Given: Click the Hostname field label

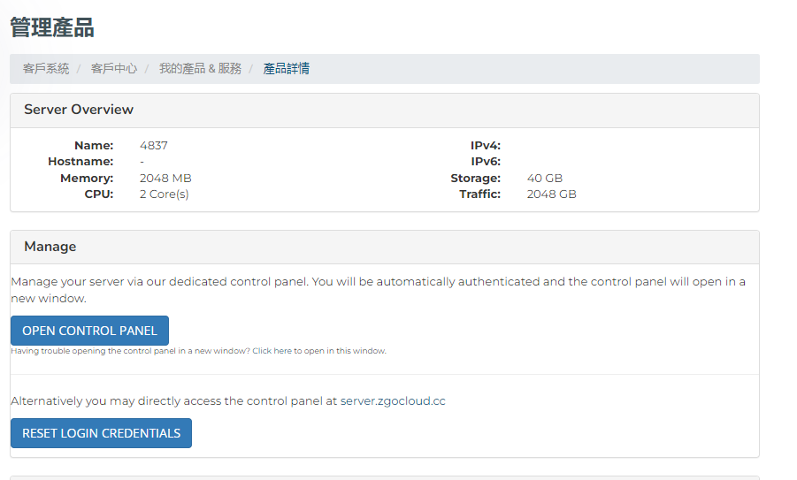Looking at the screenshot, I should (x=80, y=162).
